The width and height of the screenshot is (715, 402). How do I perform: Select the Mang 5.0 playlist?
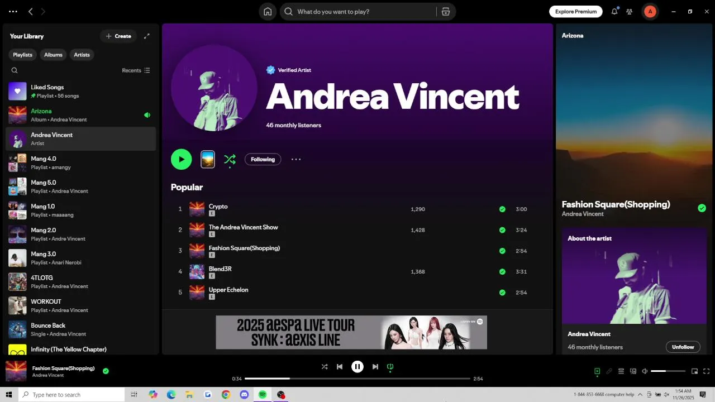pyautogui.click(x=80, y=186)
